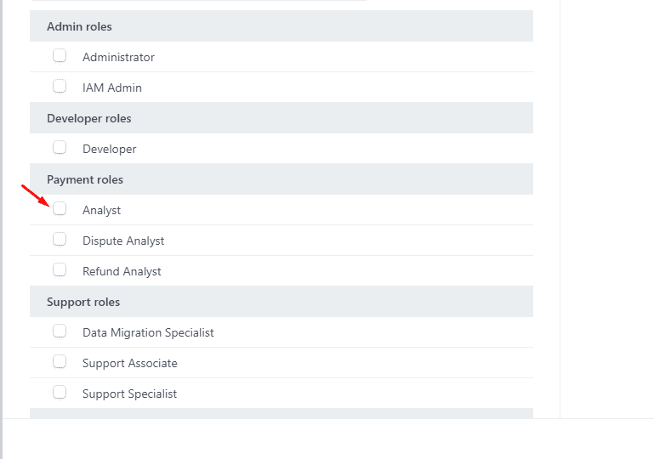Screen dimensions: 654x459
Task: Check the Refund Analyst checkbox
Action: pos(60,270)
